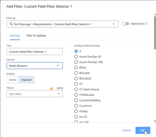The image size is (156, 137).
Task: Set Display to Inline
Action: coord(13,80)
